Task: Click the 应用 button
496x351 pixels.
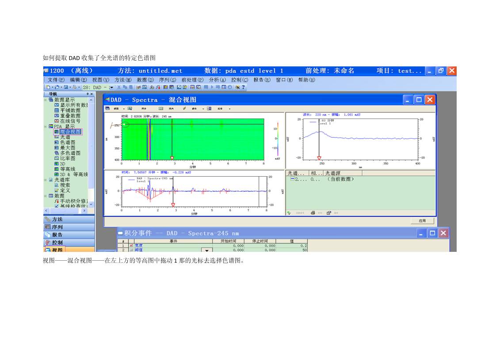Action: coord(422,221)
